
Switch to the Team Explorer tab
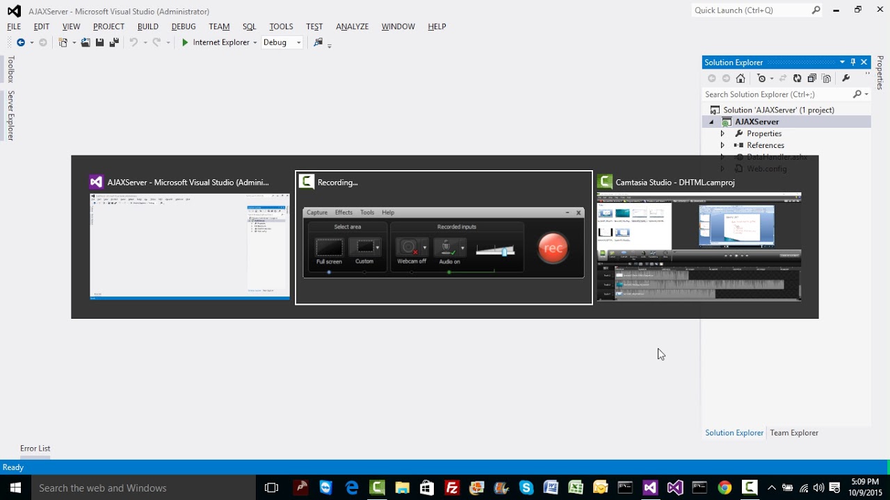pyautogui.click(x=794, y=433)
